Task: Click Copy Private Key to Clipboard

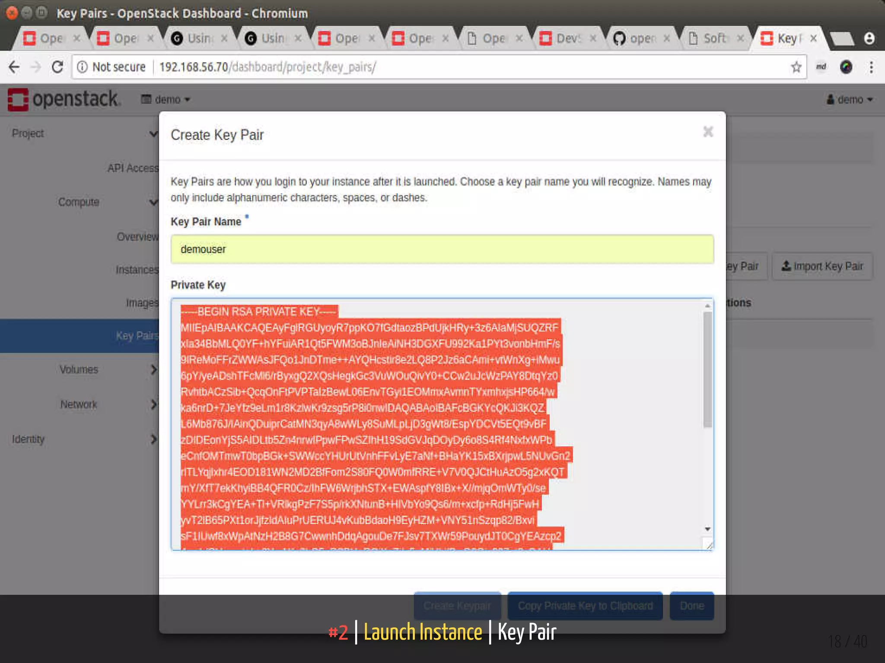Action: pyautogui.click(x=585, y=606)
